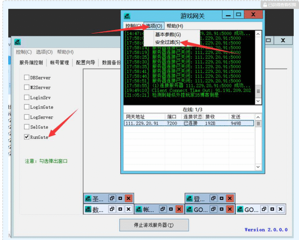Choose the 基本参数(G) menu entry
Screen dimensions: 299x240
click(168, 34)
